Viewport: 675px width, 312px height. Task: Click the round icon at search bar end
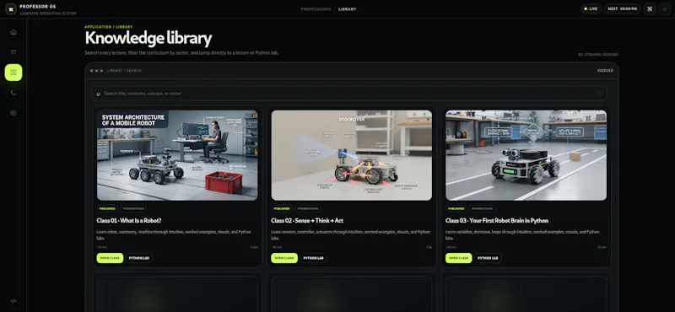pyautogui.click(x=599, y=94)
